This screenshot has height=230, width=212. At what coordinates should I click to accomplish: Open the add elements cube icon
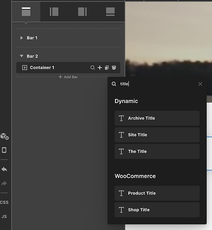point(5,136)
